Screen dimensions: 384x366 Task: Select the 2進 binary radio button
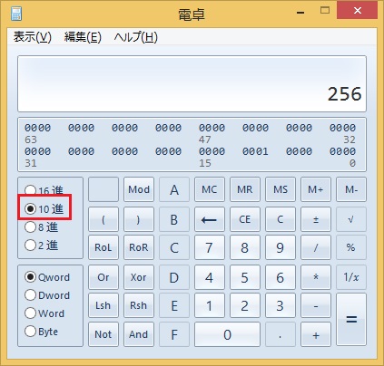click(42, 246)
